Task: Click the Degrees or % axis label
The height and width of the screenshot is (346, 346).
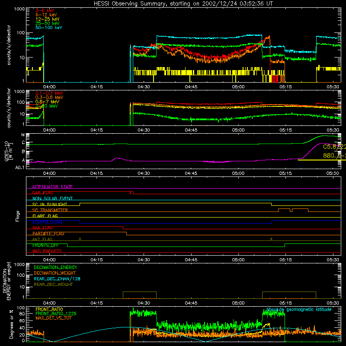Action: tap(11, 324)
